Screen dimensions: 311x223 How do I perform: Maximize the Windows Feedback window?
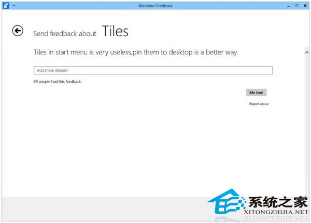pos(297,6)
